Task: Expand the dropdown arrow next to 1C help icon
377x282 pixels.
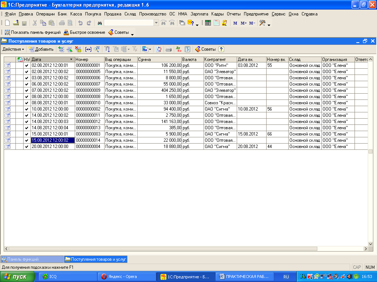Action: [197, 25]
